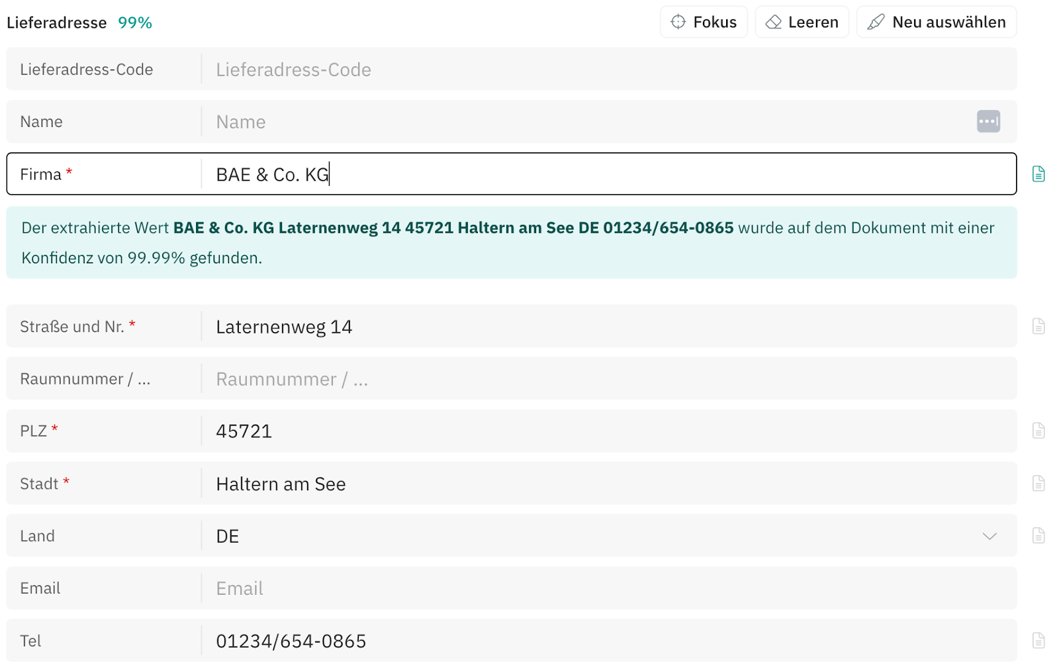The height and width of the screenshot is (663, 1059).
Task: Click the 99% confidence value
Action: pos(135,22)
